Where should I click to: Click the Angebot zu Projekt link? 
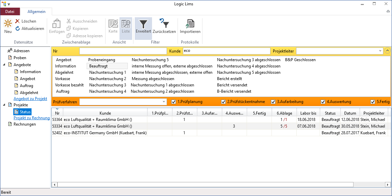pyautogui.click(x=30, y=99)
